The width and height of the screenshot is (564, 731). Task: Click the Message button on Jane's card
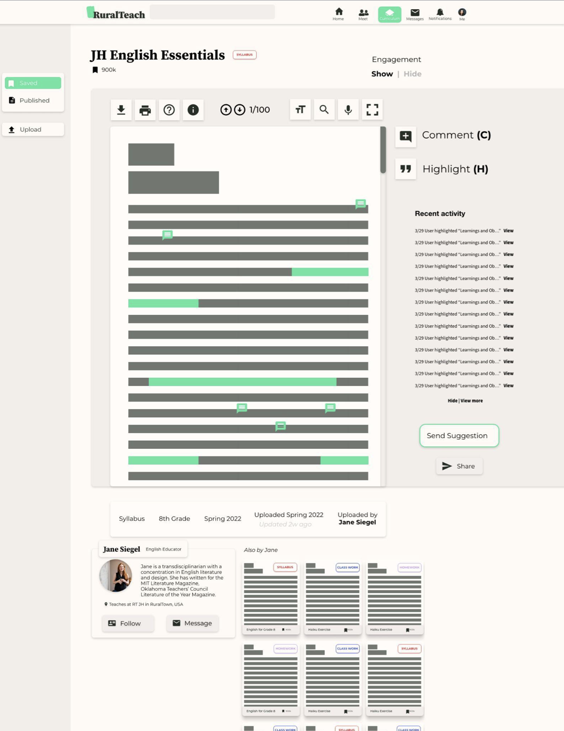click(192, 623)
